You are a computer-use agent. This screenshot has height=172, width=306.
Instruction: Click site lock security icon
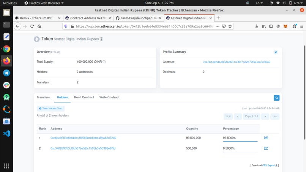(72, 26)
